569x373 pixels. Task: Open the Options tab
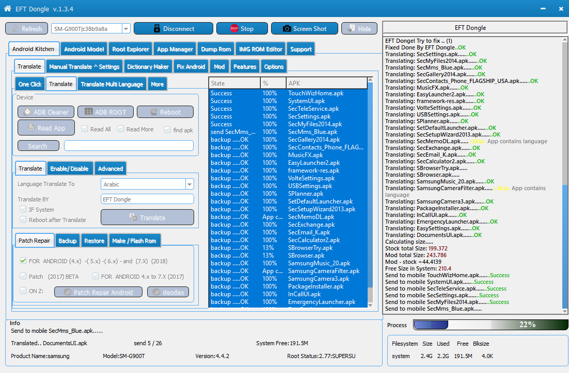pyautogui.click(x=274, y=66)
